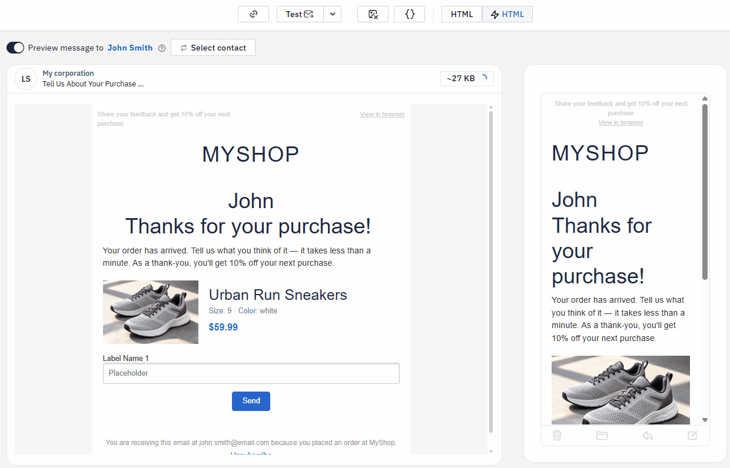Click the mobile preview scrollbar thumb

[705, 191]
